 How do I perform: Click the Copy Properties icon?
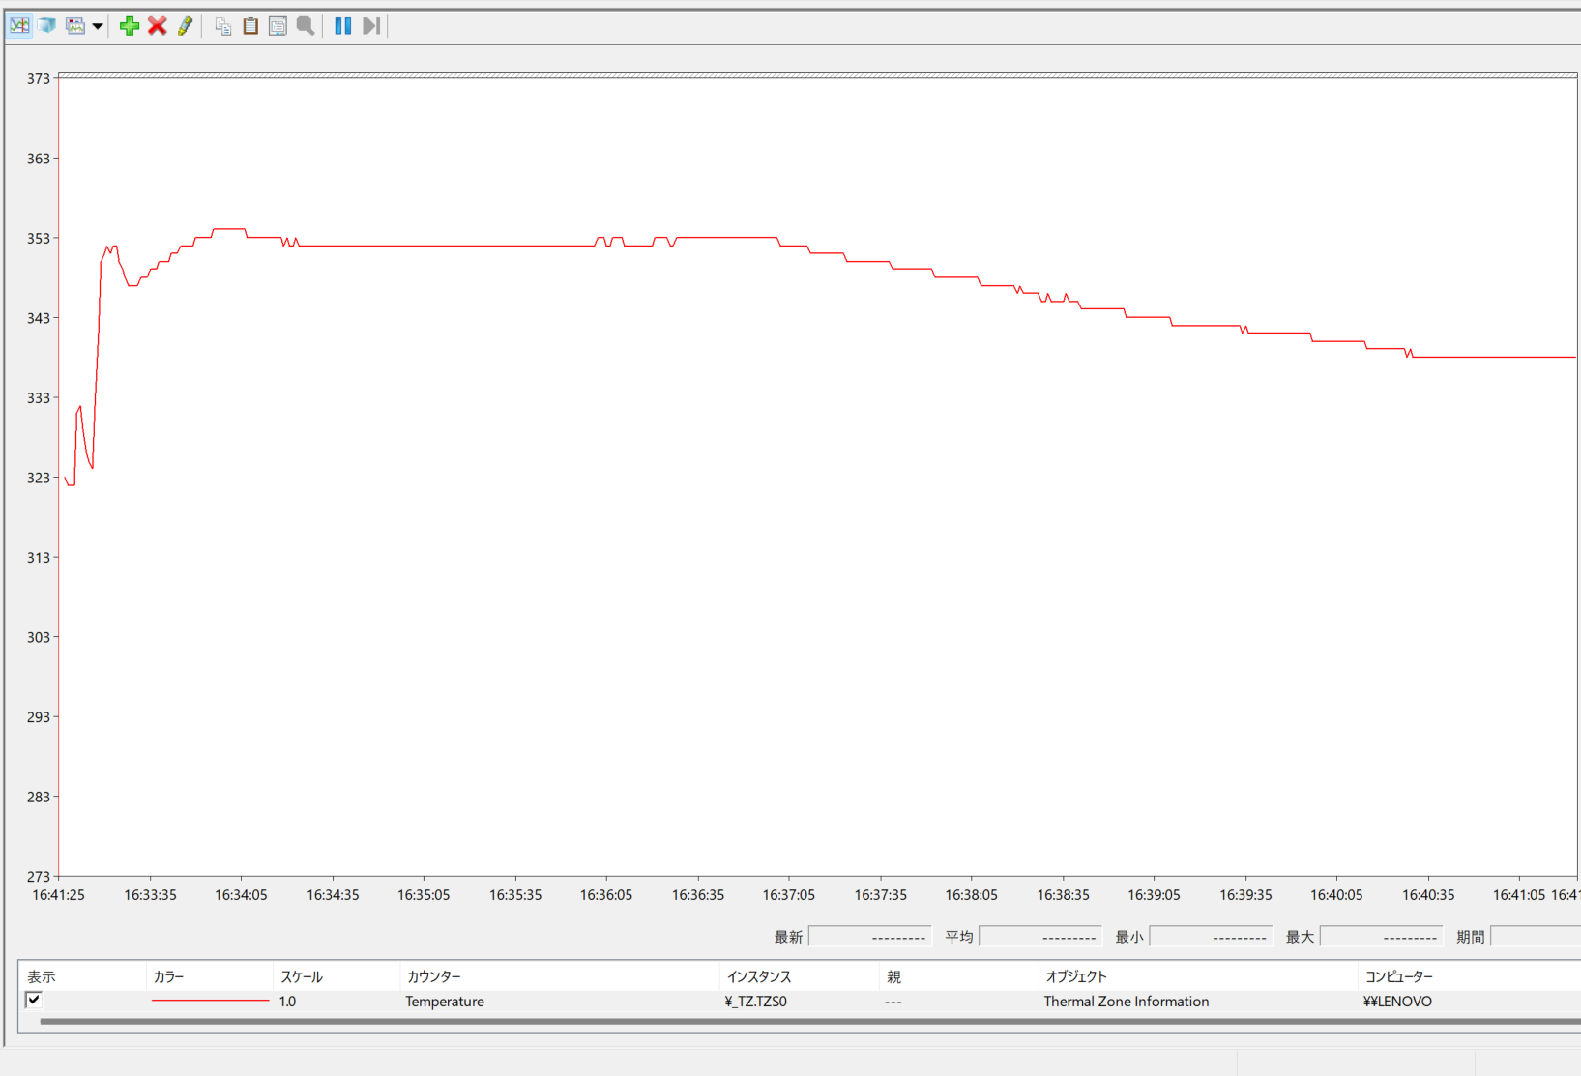coord(222,26)
